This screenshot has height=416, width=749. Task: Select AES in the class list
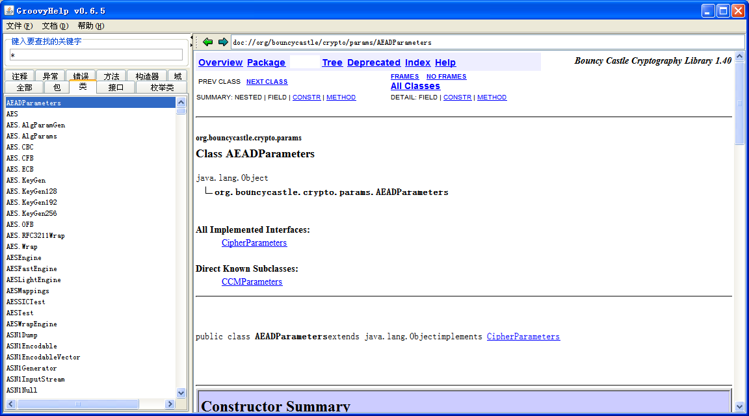[x=90, y=114]
